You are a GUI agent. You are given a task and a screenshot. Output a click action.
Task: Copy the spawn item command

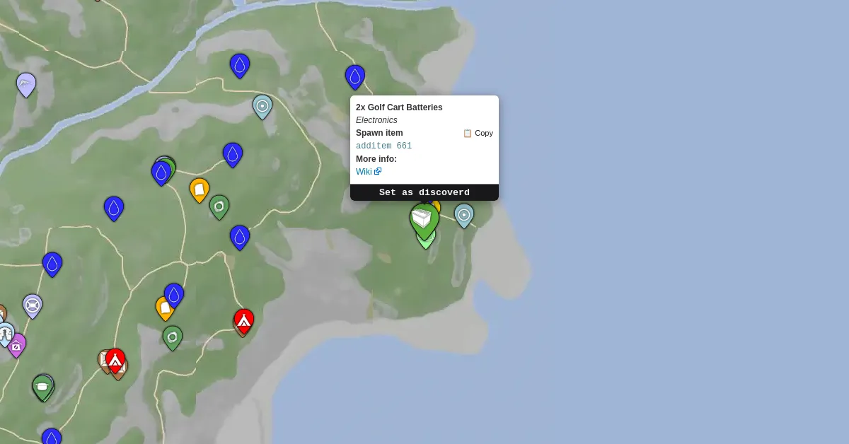[478, 133]
